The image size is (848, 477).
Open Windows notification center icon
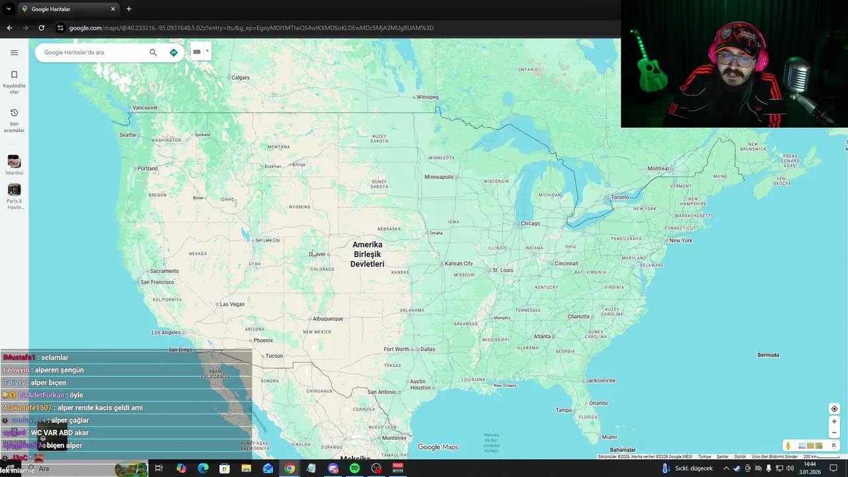tap(833, 468)
